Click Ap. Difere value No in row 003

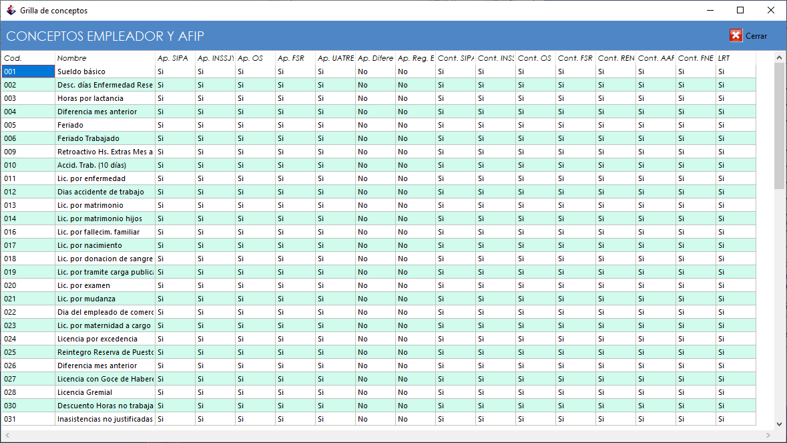click(375, 98)
